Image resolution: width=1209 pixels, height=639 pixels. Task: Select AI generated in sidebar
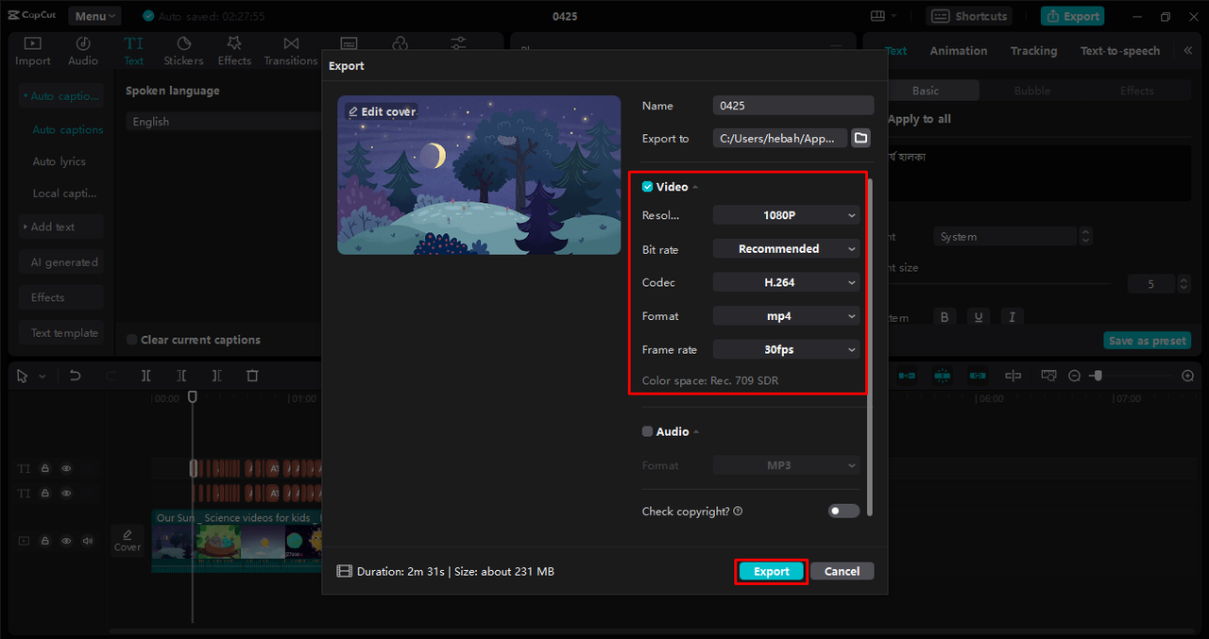[x=61, y=262]
